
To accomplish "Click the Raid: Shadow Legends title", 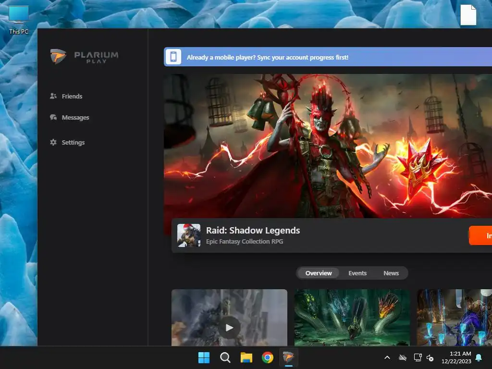I will [x=253, y=230].
